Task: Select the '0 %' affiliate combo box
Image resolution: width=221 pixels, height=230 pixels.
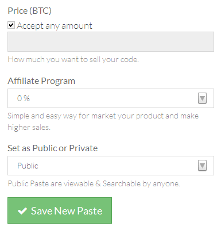Action: pyautogui.click(x=111, y=98)
